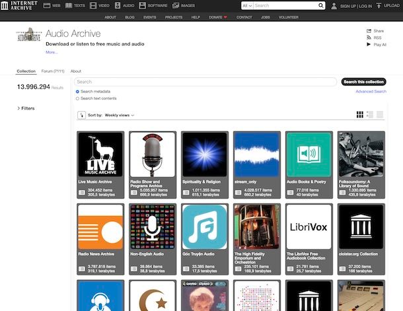Select the Search text contents radio button
This screenshot has height=311, width=403.
click(x=77, y=98)
